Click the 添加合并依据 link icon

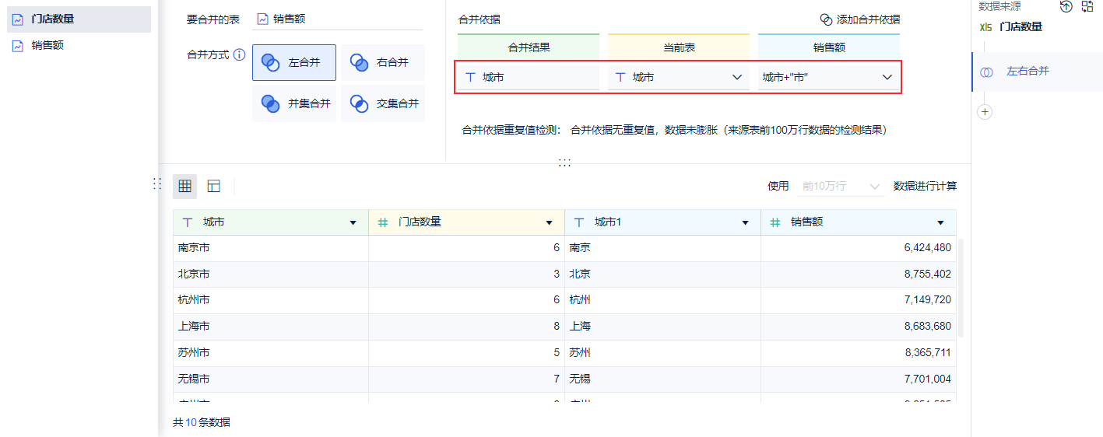click(x=826, y=19)
